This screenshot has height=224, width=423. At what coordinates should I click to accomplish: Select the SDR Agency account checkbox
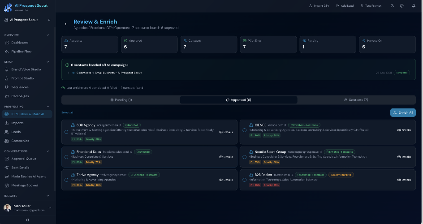click(x=66, y=132)
